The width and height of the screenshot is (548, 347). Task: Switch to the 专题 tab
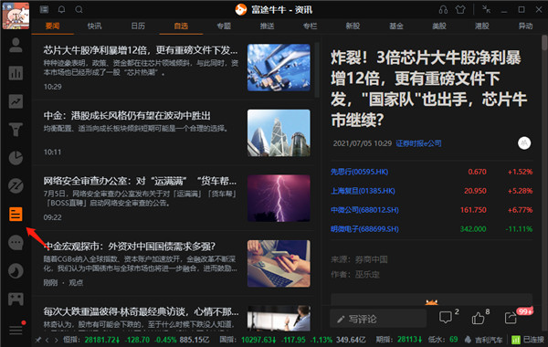(224, 26)
